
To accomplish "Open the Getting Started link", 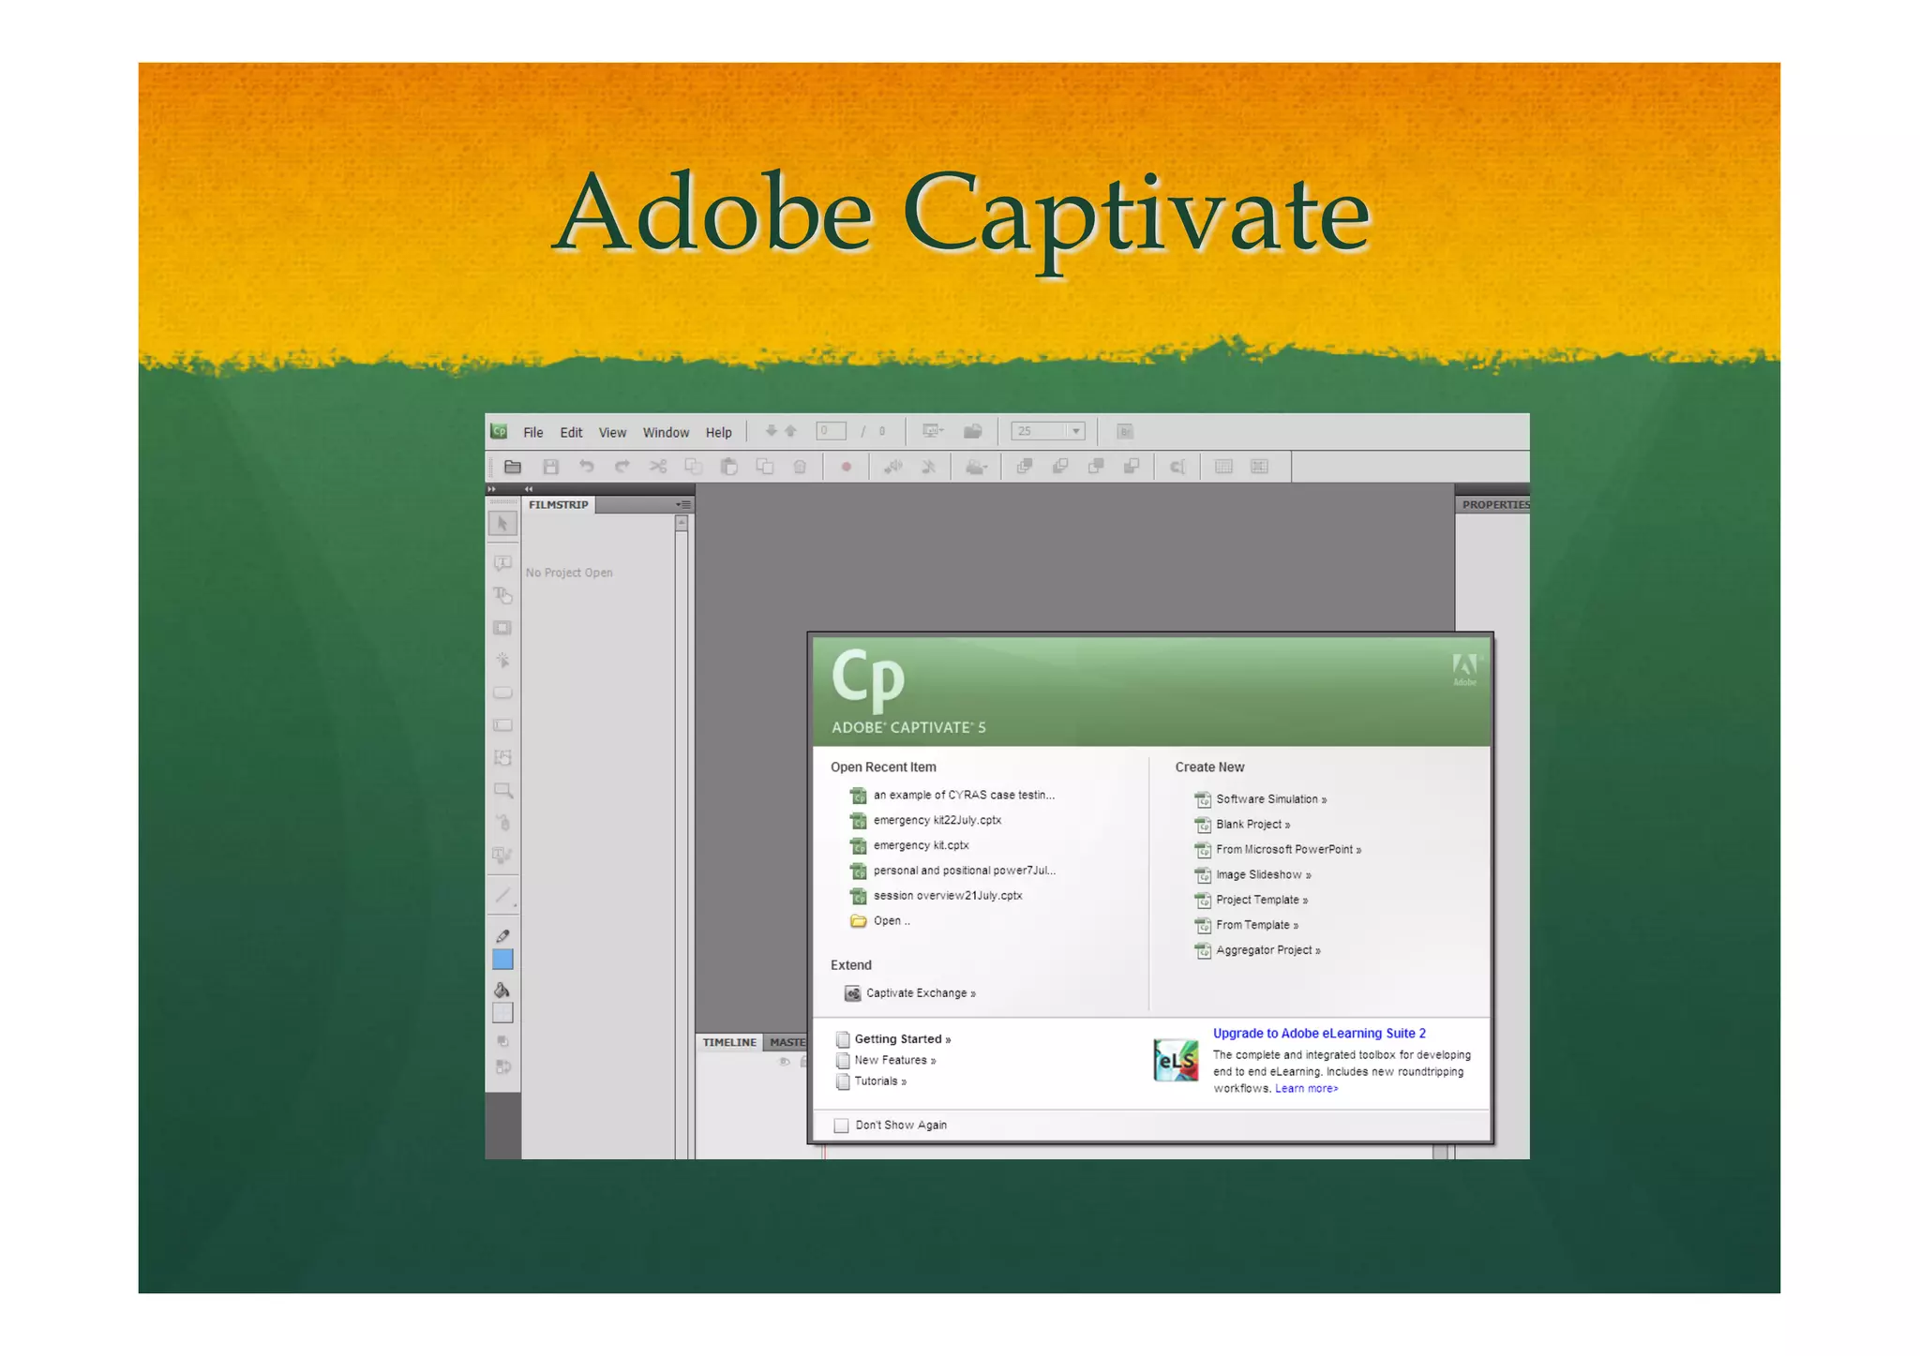I will click(x=893, y=1039).
